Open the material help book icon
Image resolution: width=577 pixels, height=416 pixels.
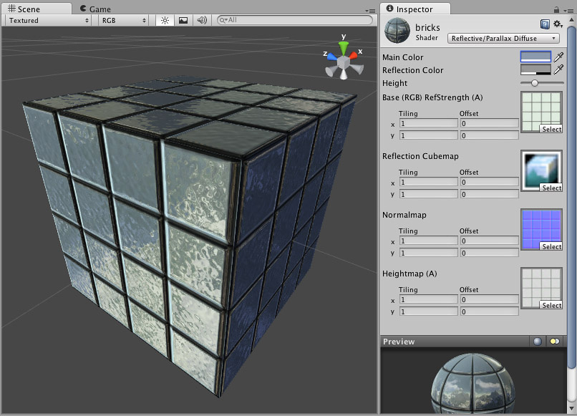[546, 25]
